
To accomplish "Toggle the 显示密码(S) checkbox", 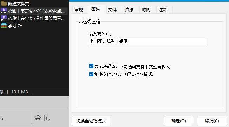I will 91,66.
